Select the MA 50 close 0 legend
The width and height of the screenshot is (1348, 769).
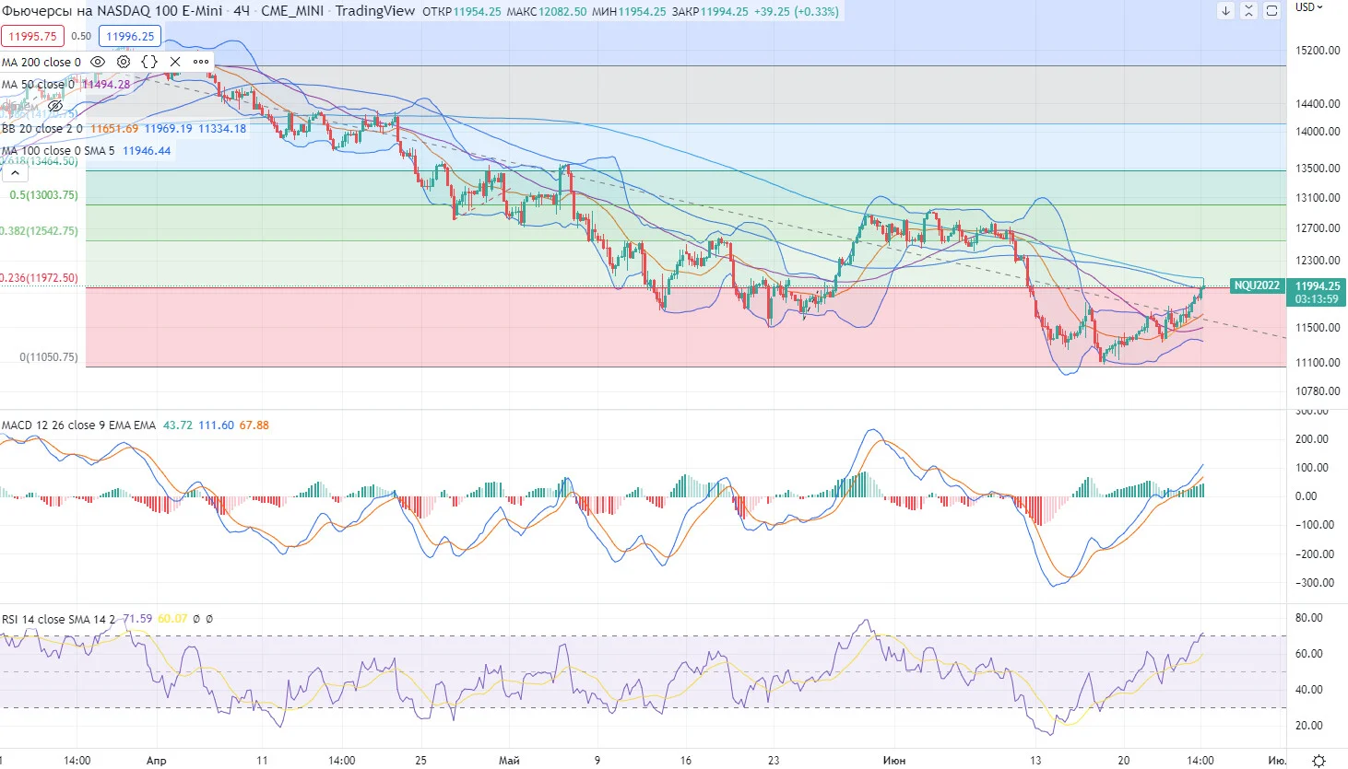(39, 85)
